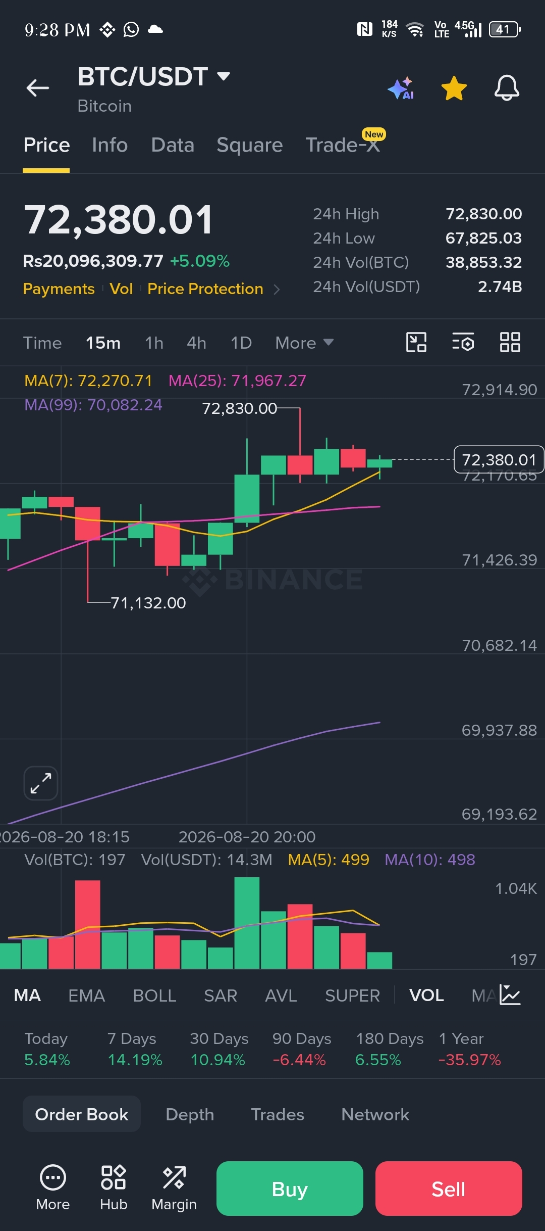The height and width of the screenshot is (1231, 545).
Task: Open price alert bell
Action: pyautogui.click(x=507, y=88)
